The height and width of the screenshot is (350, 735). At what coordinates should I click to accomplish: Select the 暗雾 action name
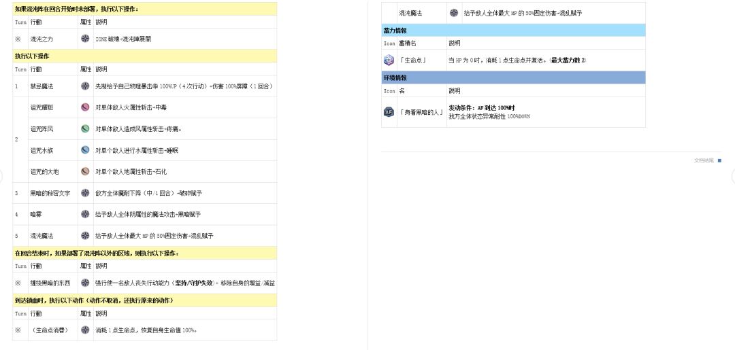tap(36, 214)
